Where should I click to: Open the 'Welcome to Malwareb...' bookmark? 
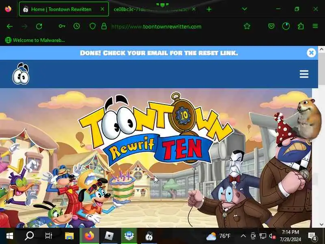35,40
